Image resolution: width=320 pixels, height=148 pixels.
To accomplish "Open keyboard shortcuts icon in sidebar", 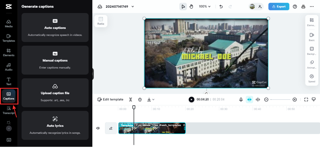I will (9, 140).
